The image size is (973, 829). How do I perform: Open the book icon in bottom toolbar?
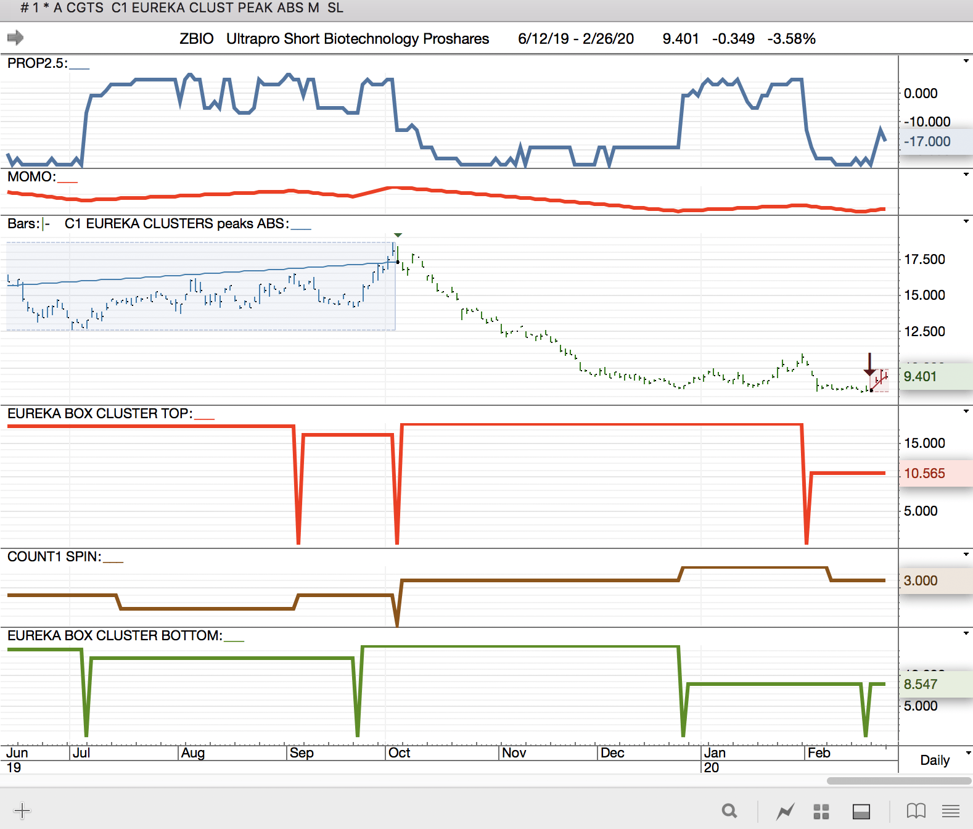coord(916,810)
